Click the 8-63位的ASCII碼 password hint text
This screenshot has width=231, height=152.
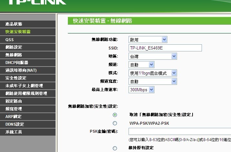180,140
